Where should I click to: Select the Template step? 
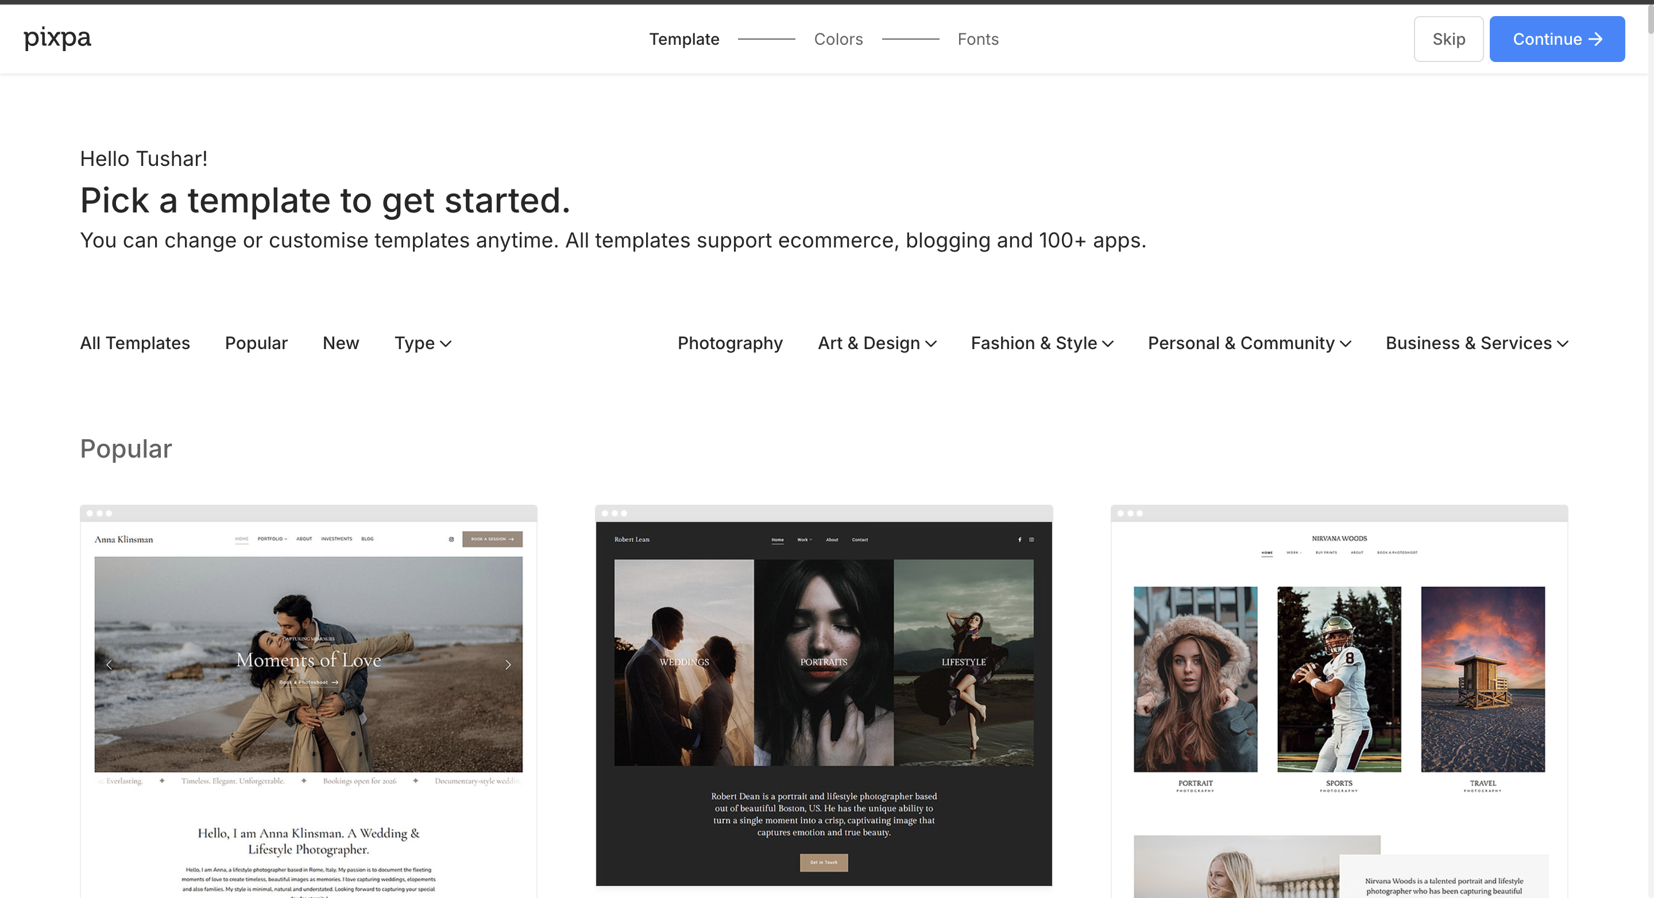684,39
